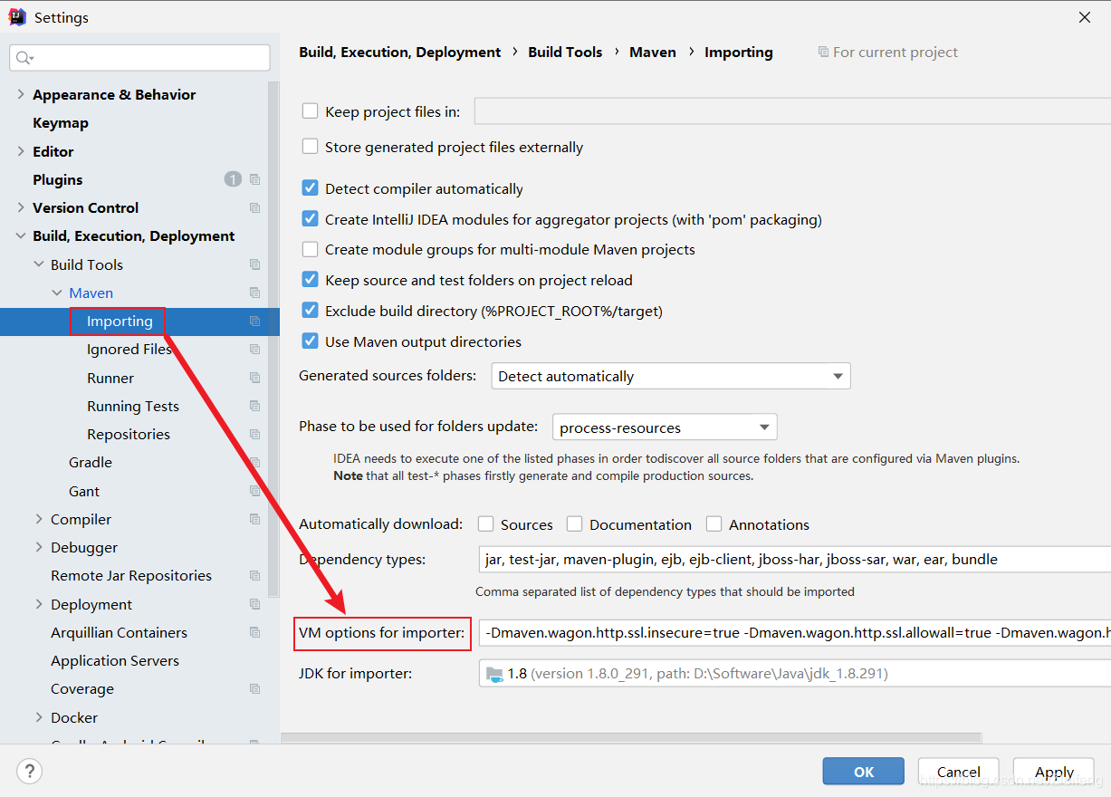Expand Appearance & Behavior section
Screen dimensions: 1111x797
pos(21,94)
